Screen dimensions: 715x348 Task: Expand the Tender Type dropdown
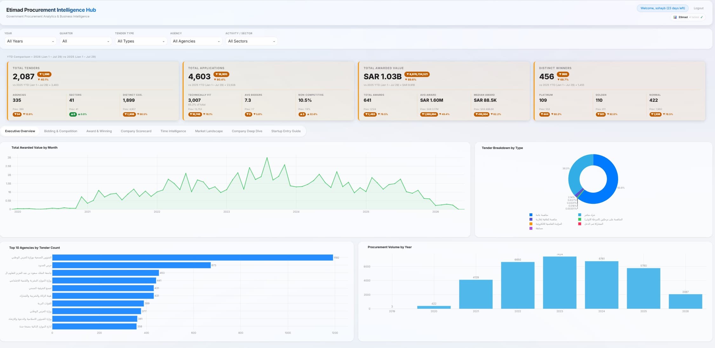pos(141,41)
